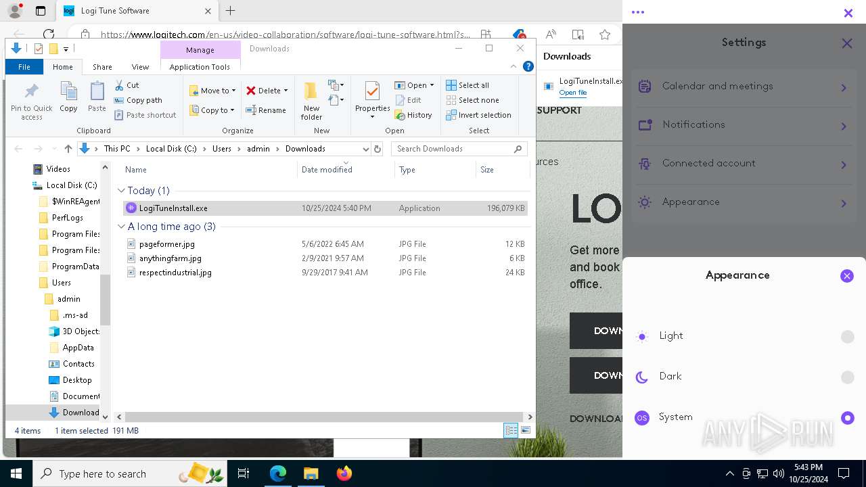Minimize the ribbon with chevron
The height and width of the screenshot is (487, 866).
tap(514, 66)
